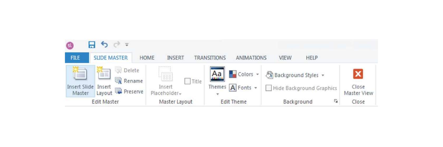Click the user account avatar
443x147 pixels.
click(x=70, y=45)
